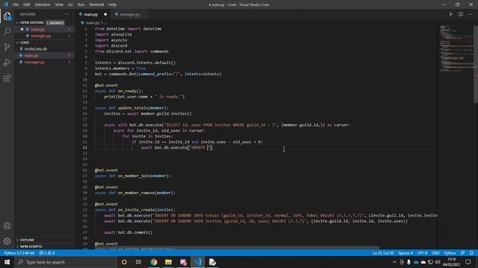The height and width of the screenshot is (268, 478).
Task: Open the Explorer view in activity bar
Action: point(7,16)
